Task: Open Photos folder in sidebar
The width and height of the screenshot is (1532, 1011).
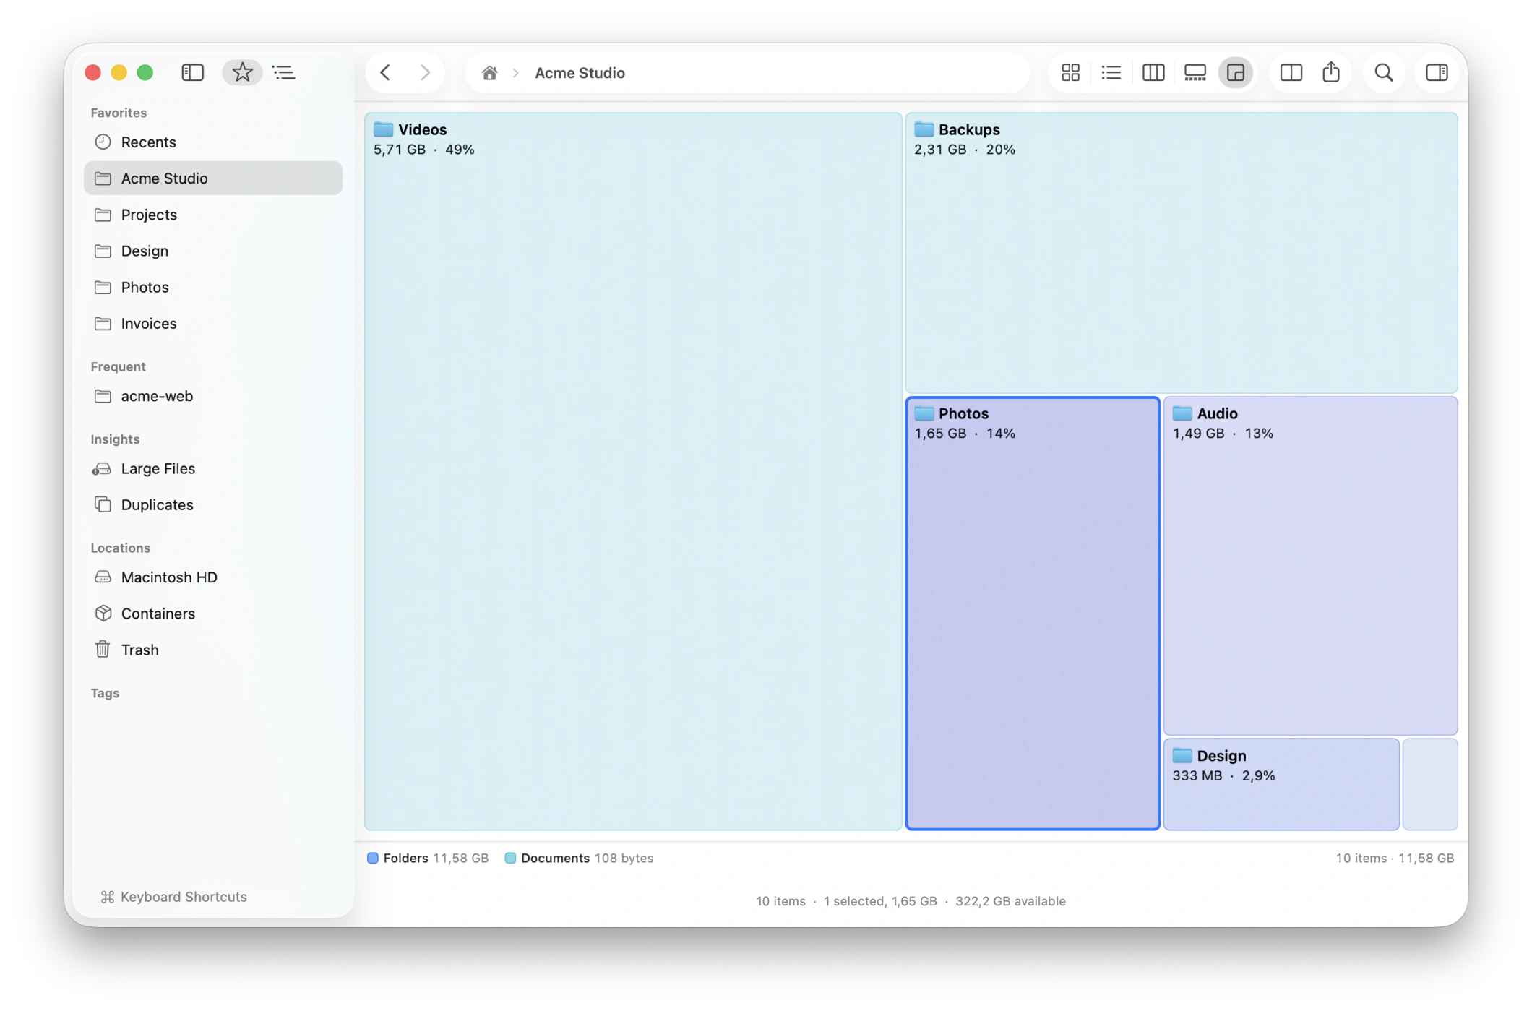Action: tap(213, 287)
